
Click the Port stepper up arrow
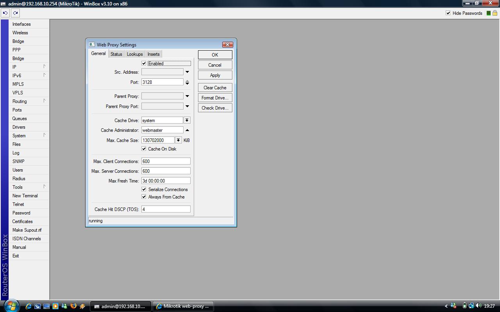click(187, 80)
